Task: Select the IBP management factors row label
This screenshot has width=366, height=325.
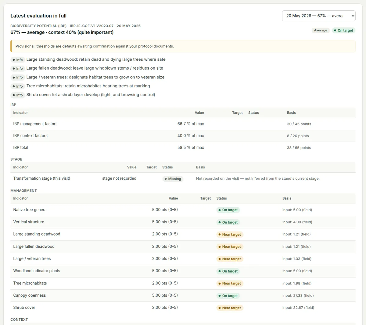Action: (35, 124)
